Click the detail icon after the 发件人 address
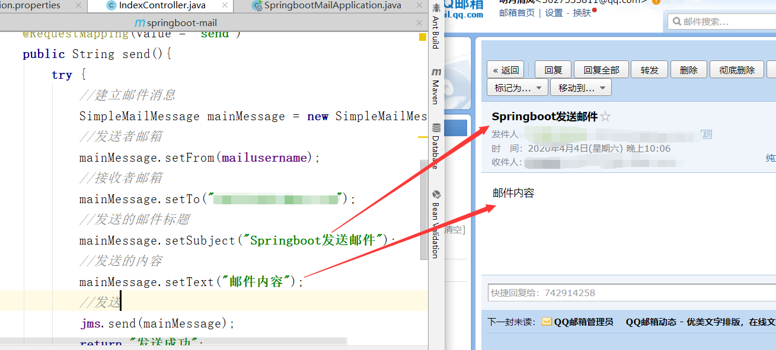The width and height of the screenshot is (776, 350). 706,134
